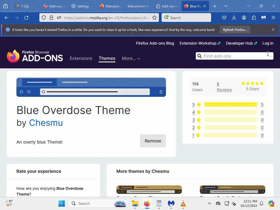Screen dimensions: 280x210
Task: Click the Blue Overdose theme preview image
Action: [91, 87]
